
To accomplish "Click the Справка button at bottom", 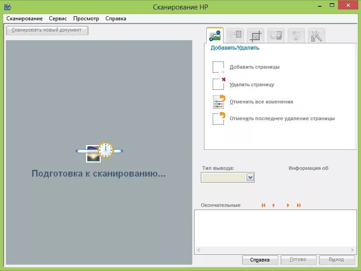I will (x=260, y=260).
